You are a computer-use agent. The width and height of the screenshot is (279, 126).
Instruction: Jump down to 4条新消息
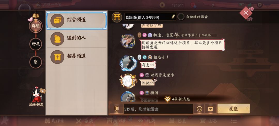[177, 99]
